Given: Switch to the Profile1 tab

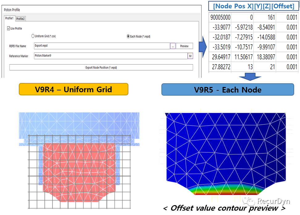Looking at the screenshot, I should click(9, 19).
